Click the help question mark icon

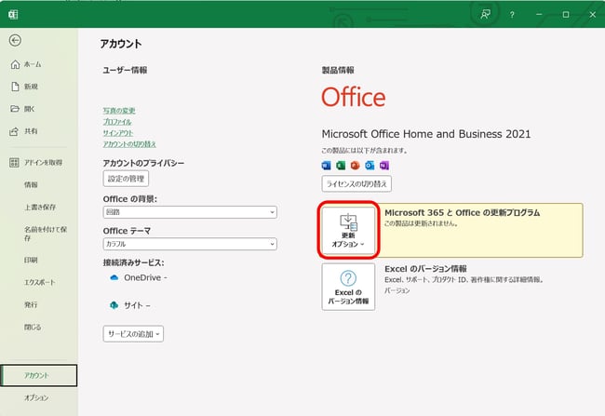pyautogui.click(x=512, y=15)
